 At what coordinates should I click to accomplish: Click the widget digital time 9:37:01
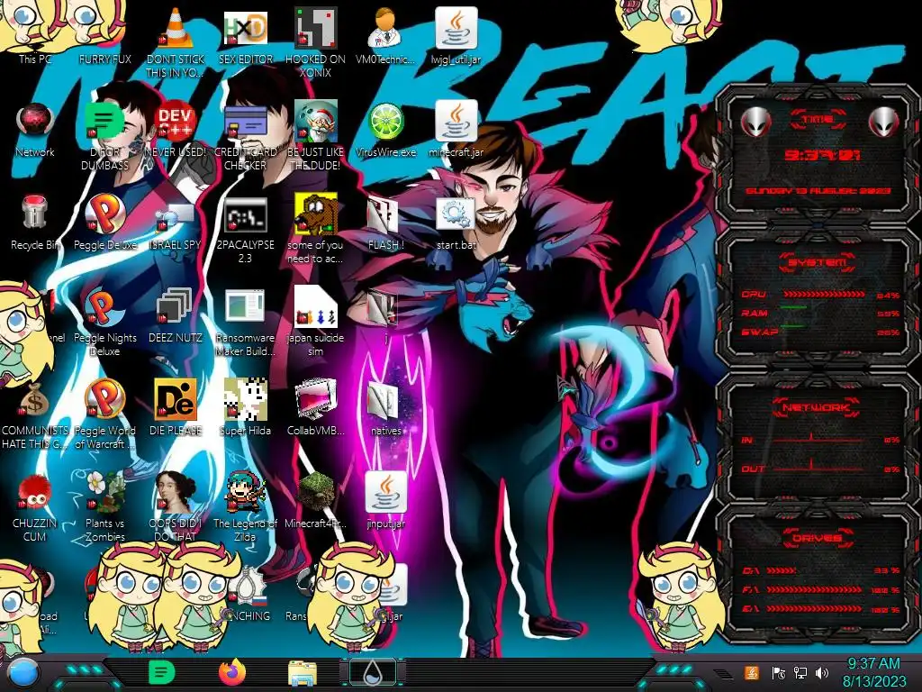[821, 155]
